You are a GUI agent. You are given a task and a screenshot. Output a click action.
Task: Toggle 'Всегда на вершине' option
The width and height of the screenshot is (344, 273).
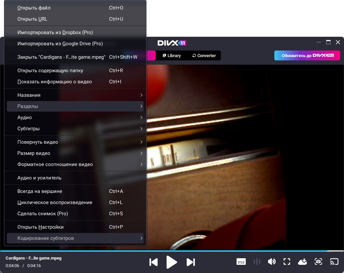tap(75, 191)
